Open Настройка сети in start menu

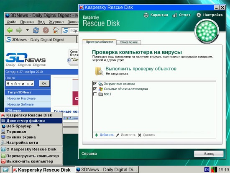(31, 142)
